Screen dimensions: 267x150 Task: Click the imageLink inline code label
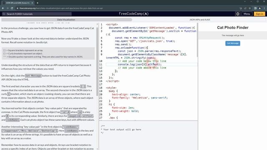pyautogui.click(x=74, y=116)
